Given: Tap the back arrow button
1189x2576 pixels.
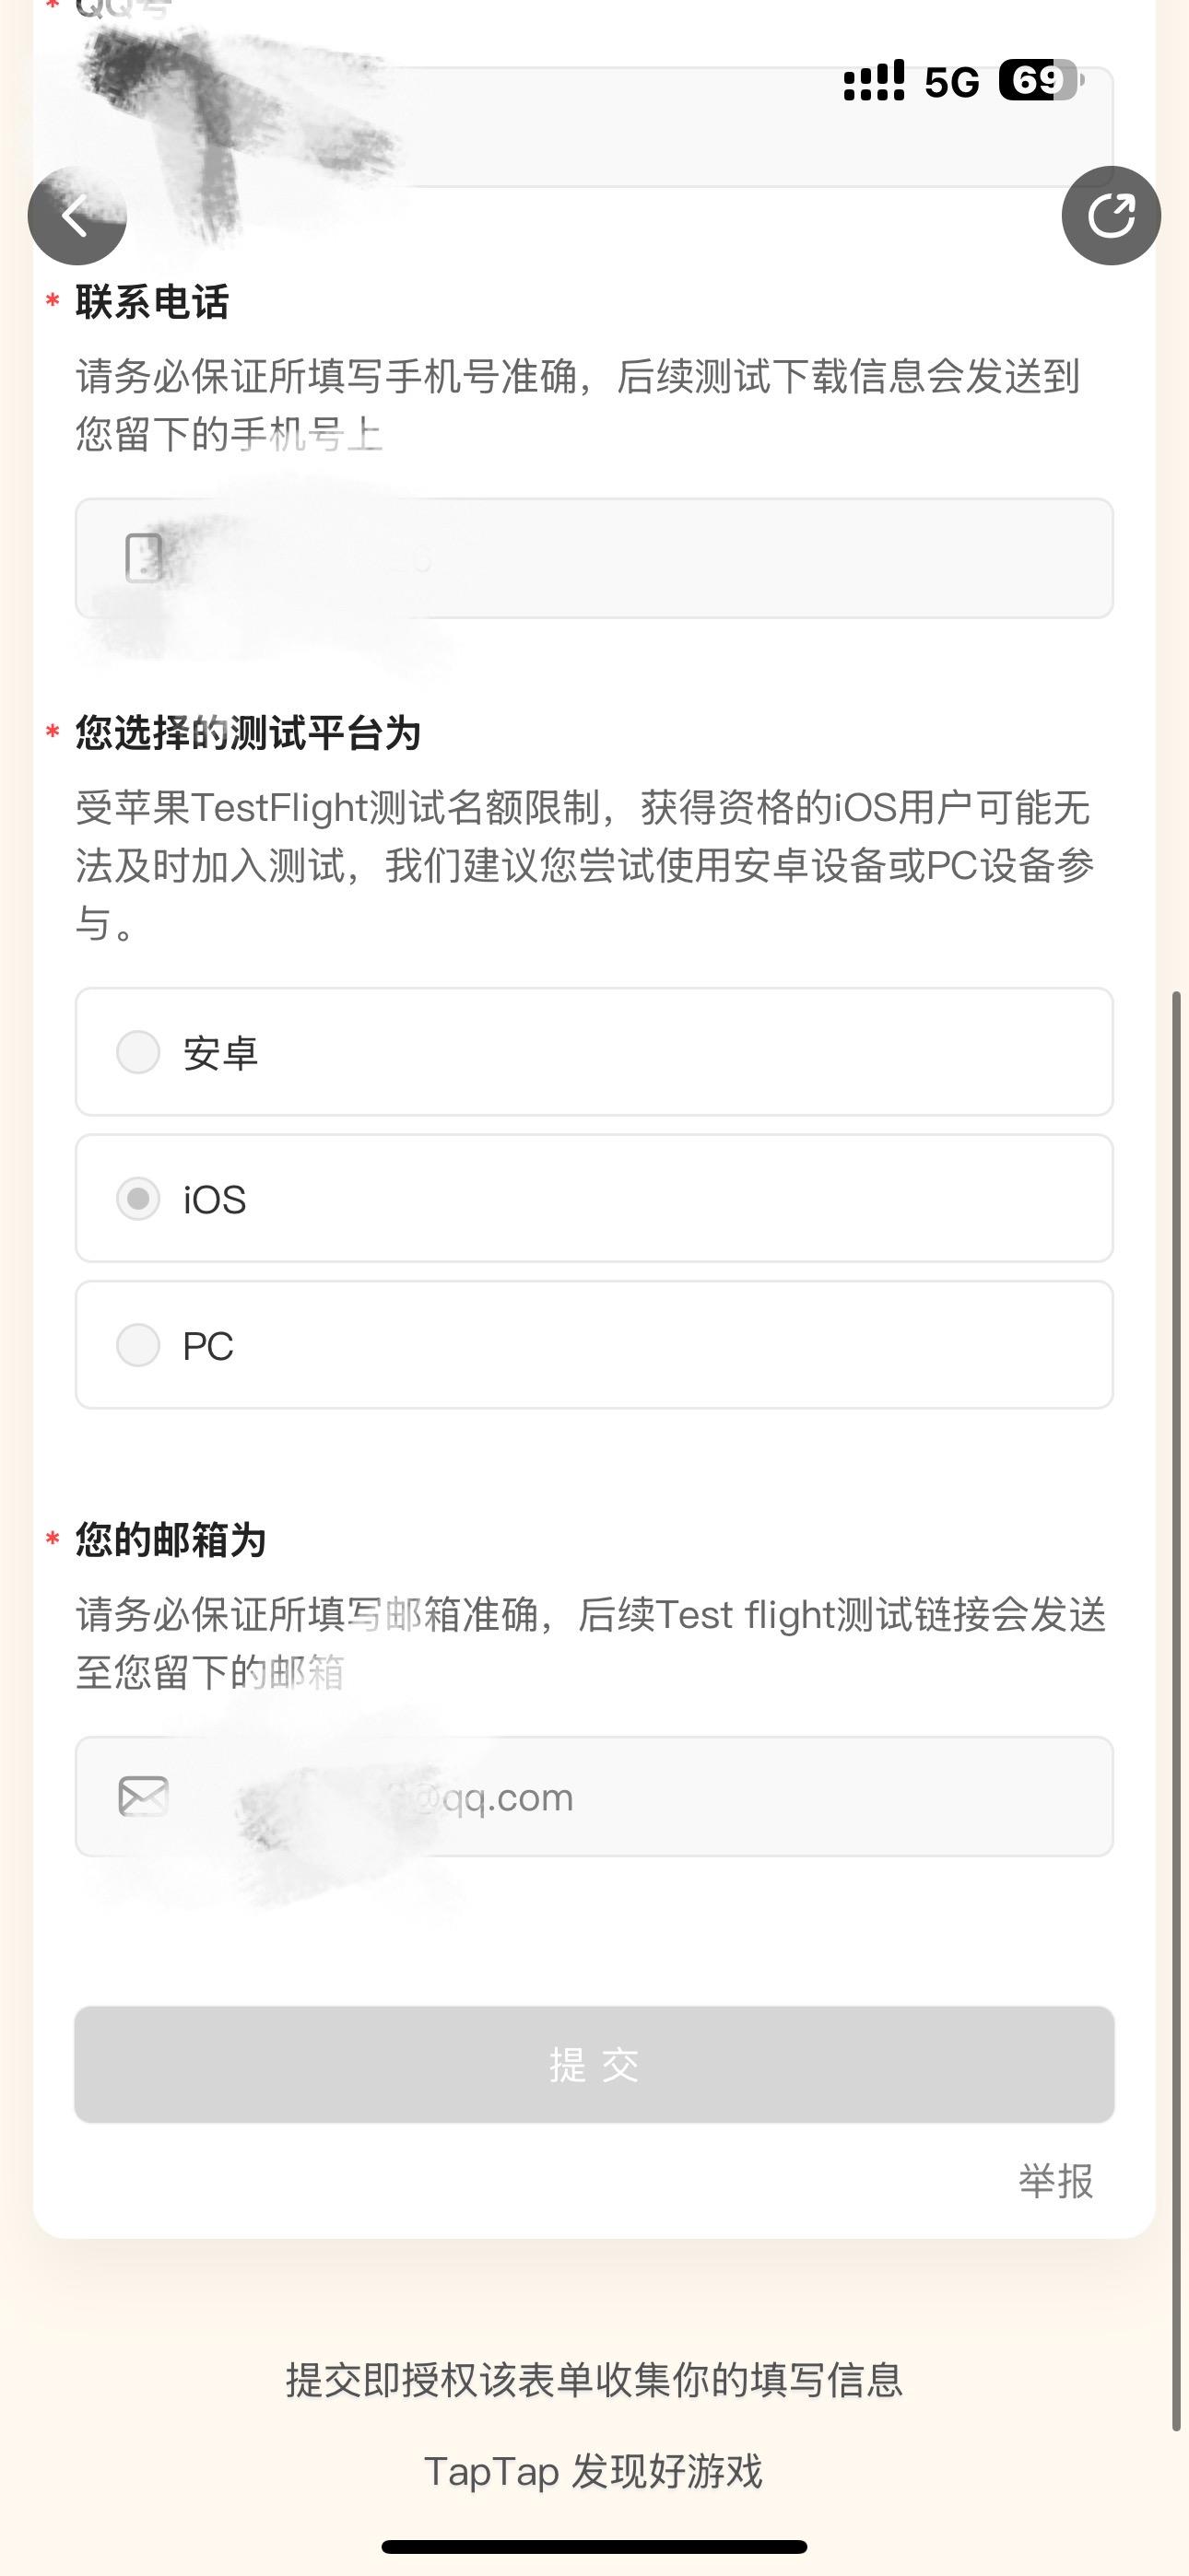Looking at the screenshot, I should pos(77,215).
